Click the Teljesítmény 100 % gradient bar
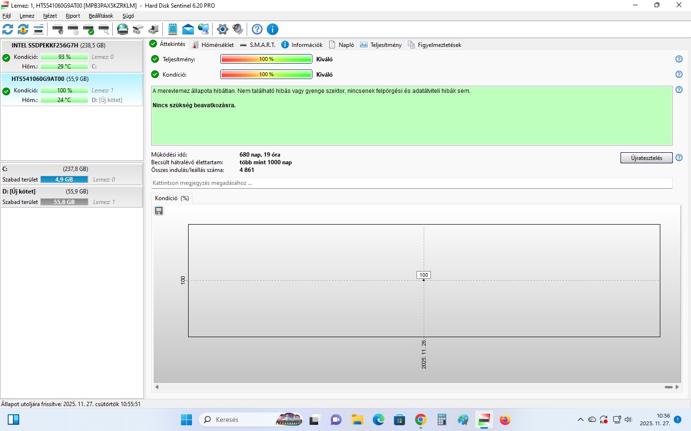 pyautogui.click(x=266, y=59)
